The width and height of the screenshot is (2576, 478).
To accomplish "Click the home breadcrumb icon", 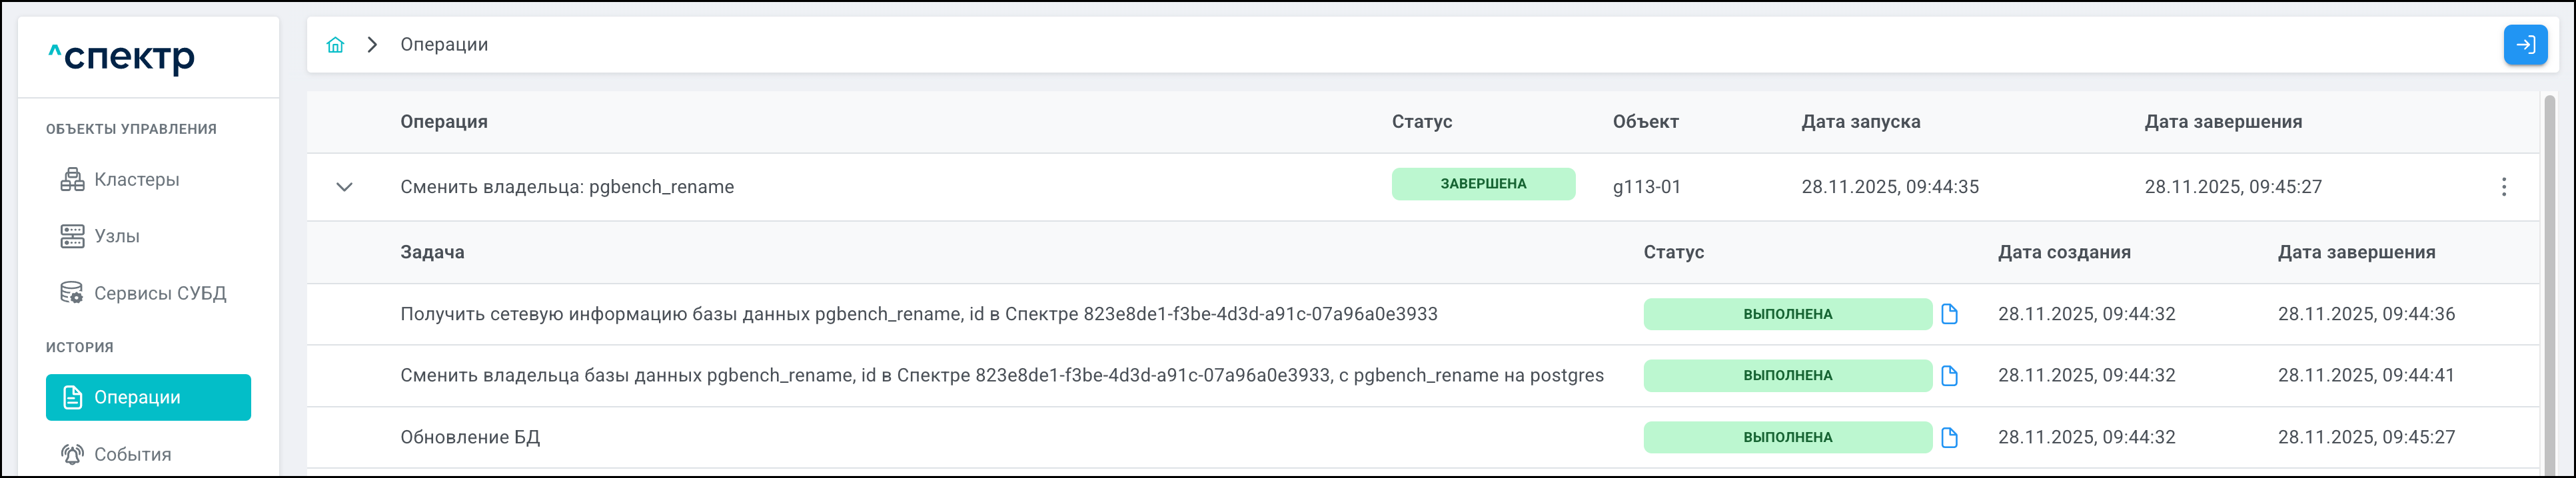I will [x=335, y=45].
